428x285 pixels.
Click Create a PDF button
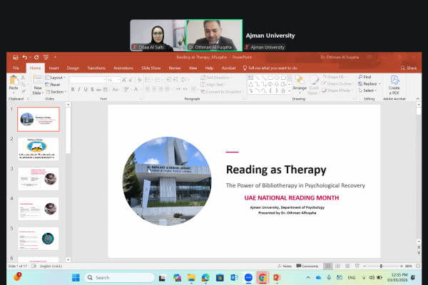[394, 85]
